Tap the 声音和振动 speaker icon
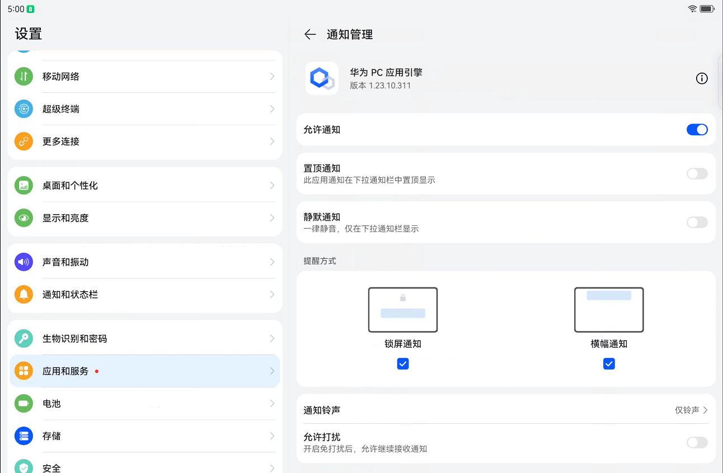Image resolution: width=723 pixels, height=473 pixels. coord(24,262)
